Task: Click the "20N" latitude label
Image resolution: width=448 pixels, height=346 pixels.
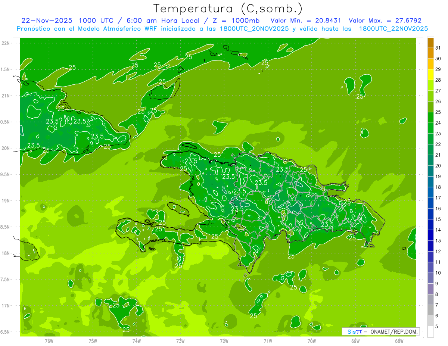Action: (5, 148)
